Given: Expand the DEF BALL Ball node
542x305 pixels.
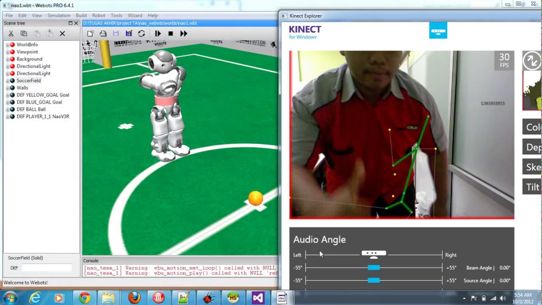Looking at the screenshot, I should tap(8, 110).
